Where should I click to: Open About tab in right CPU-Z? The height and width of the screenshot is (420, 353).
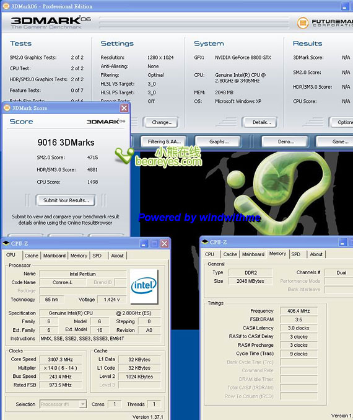[x=316, y=254]
